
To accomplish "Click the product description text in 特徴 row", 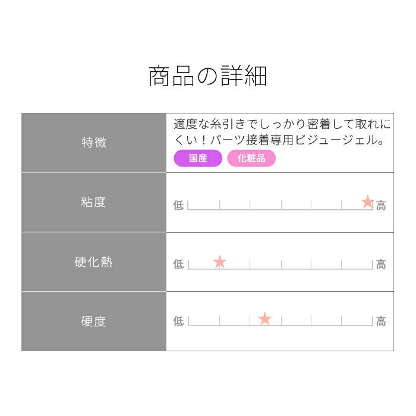I will pos(282,133).
